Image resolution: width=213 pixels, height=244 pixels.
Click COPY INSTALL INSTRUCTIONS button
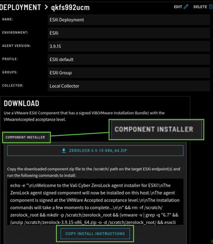[95, 234]
